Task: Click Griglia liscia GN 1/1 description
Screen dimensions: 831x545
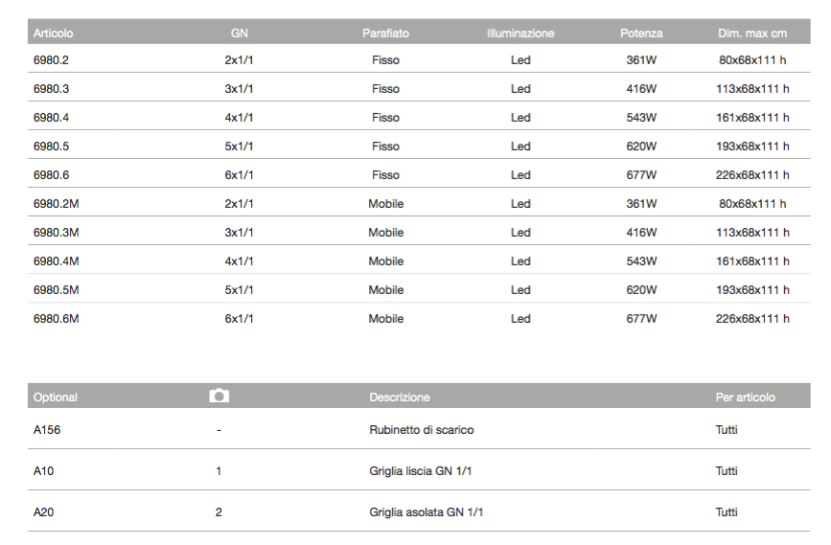Action: 420,471
